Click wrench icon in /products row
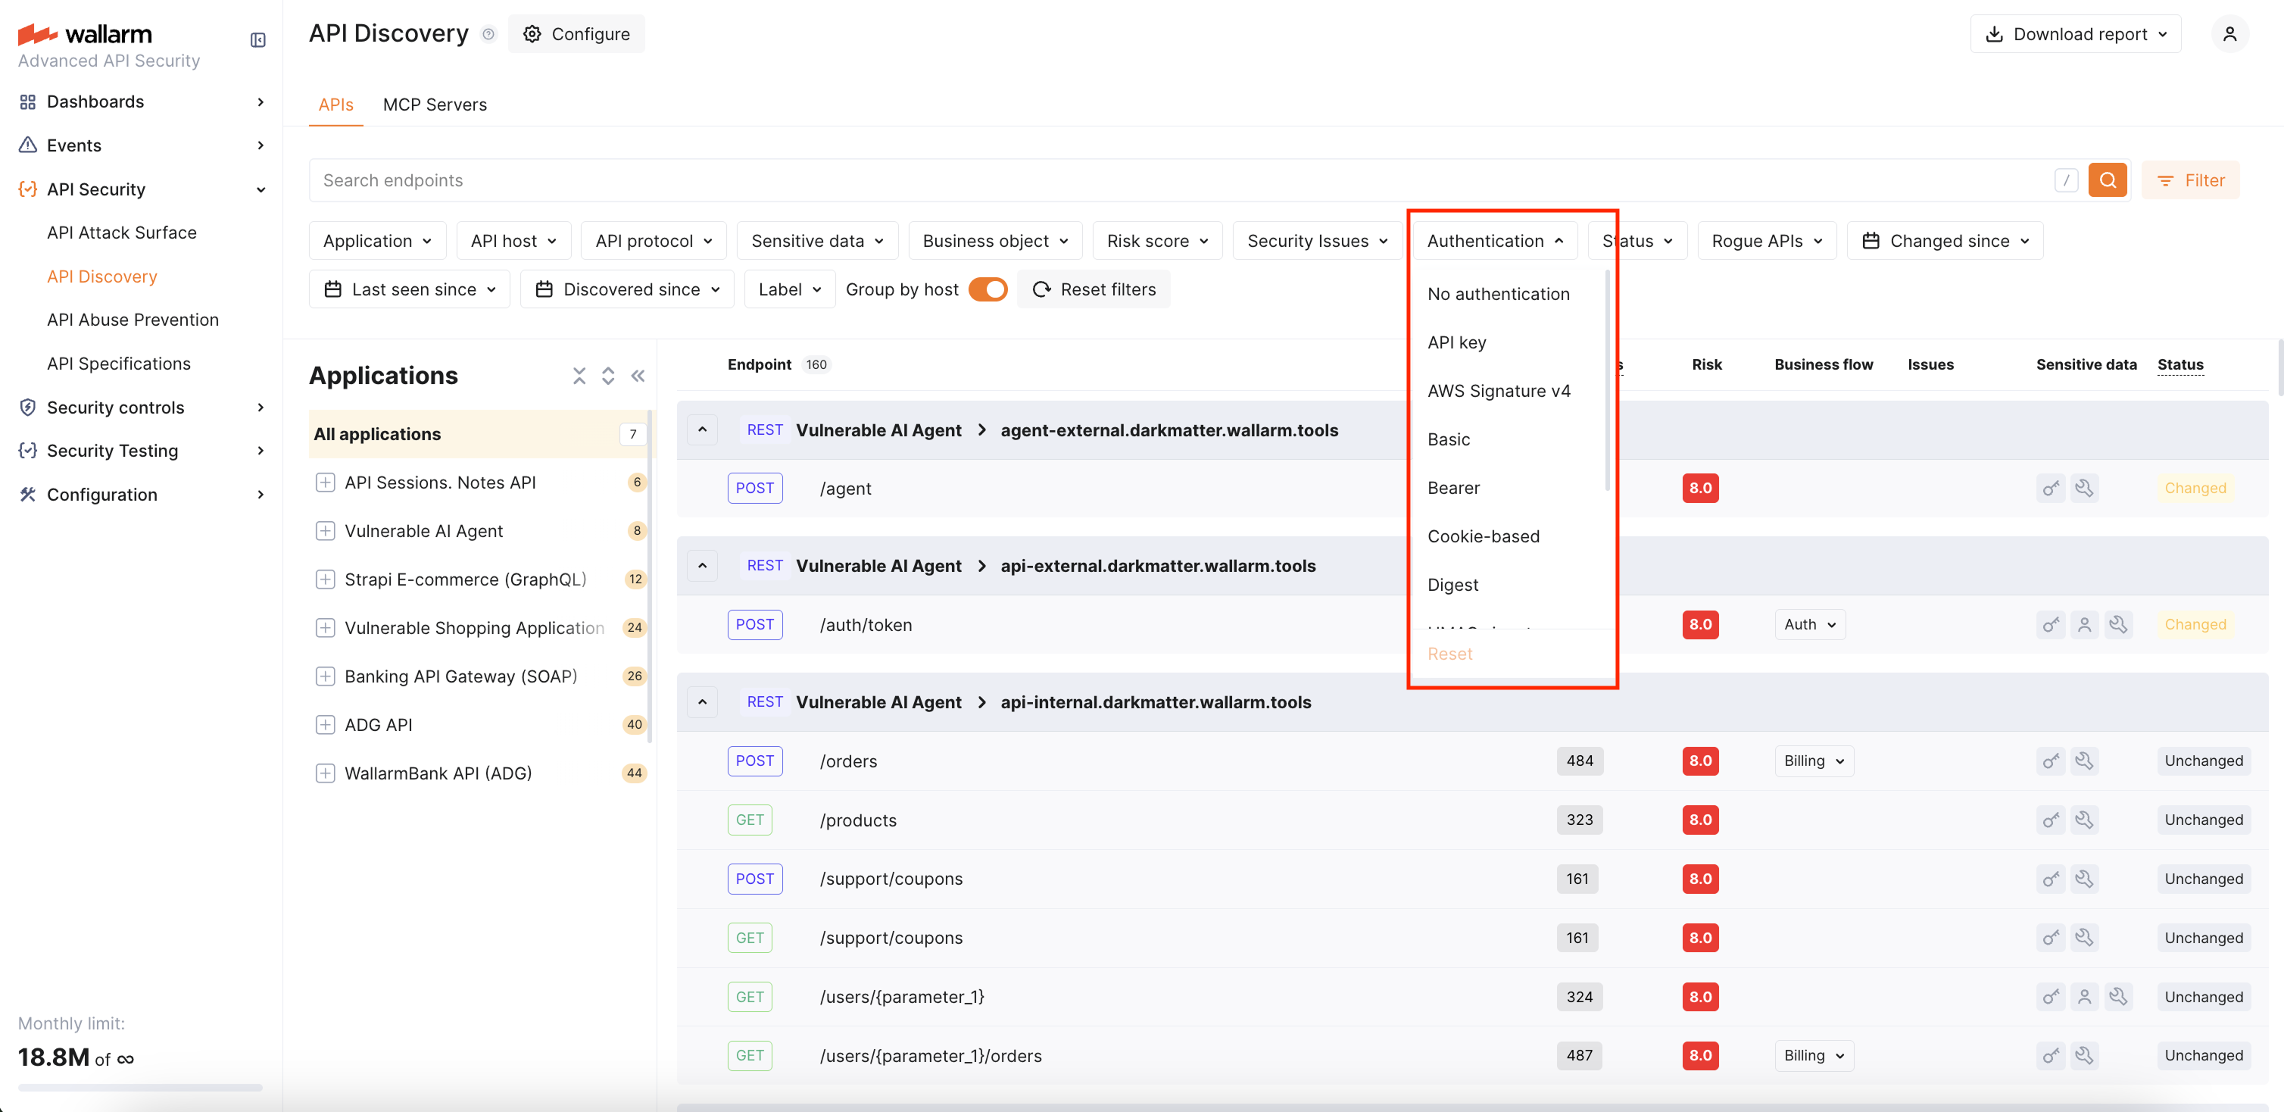Image resolution: width=2284 pixels, height=1112 pixels. [2083, 820]
